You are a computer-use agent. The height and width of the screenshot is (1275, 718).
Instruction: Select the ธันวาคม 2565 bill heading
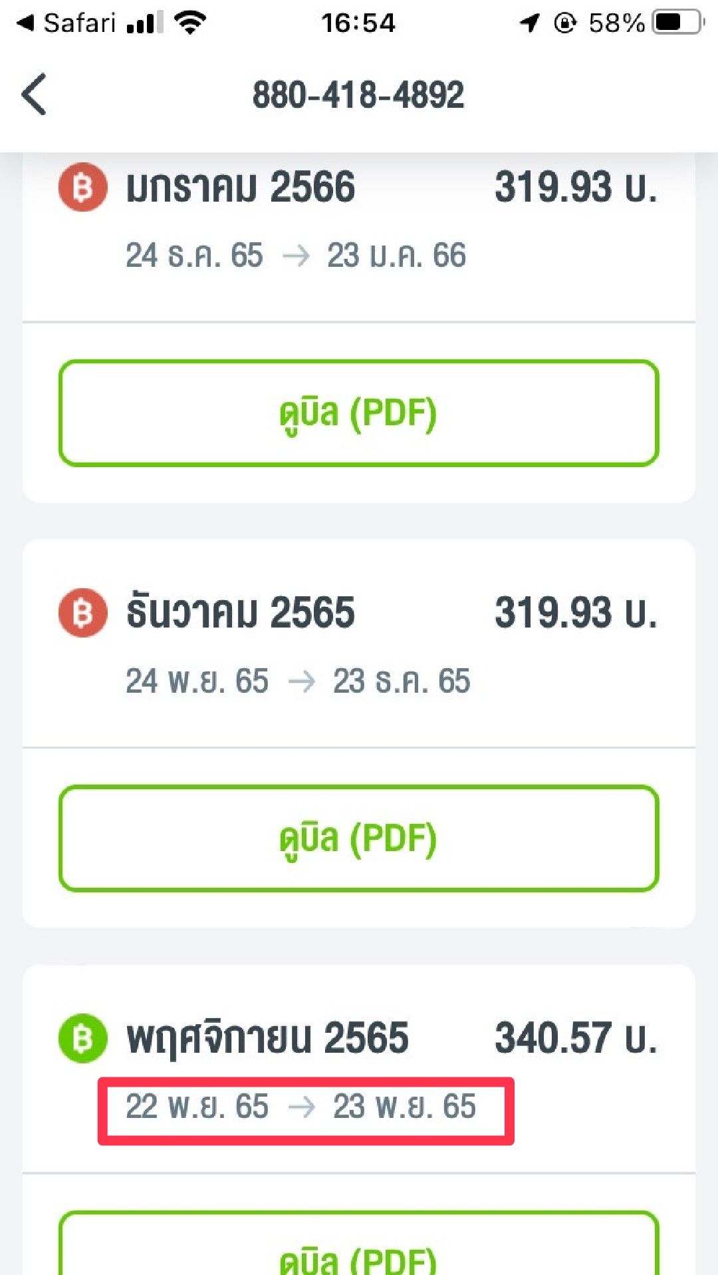[x=241, y=612]
